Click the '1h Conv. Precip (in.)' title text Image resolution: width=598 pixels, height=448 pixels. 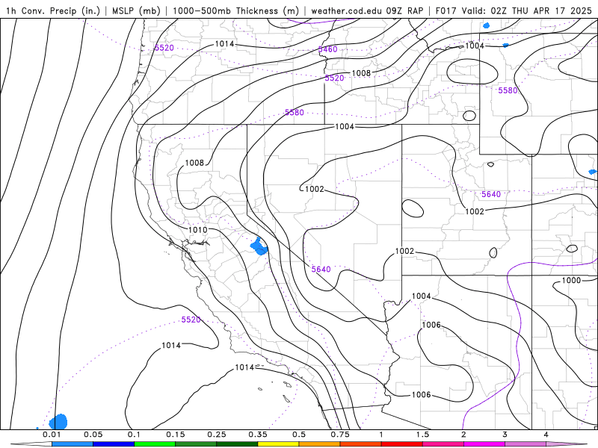[x=53, y=10]
